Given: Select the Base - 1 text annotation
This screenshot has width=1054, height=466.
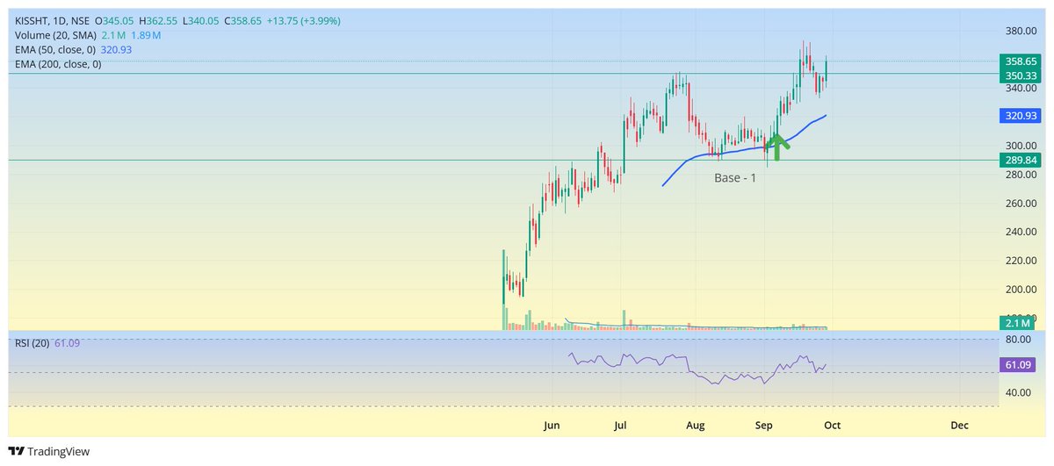Looking at the screenshot, I should pos(734,177).
